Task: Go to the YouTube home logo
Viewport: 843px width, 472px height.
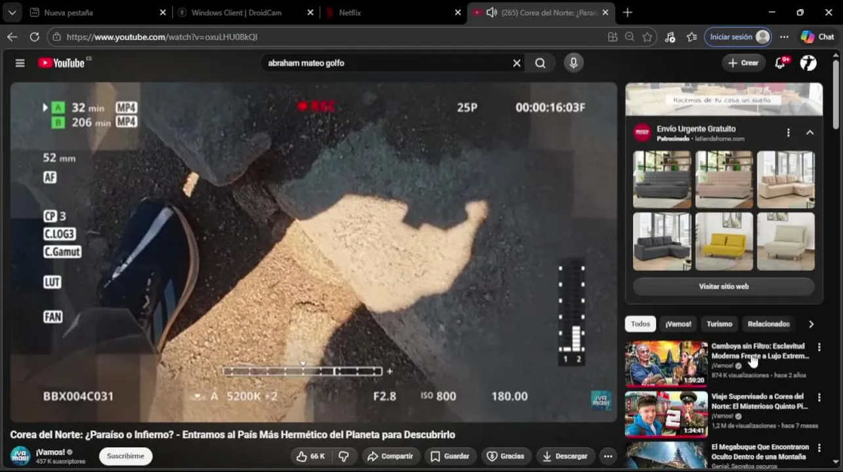Action: (x=61, y=63)
